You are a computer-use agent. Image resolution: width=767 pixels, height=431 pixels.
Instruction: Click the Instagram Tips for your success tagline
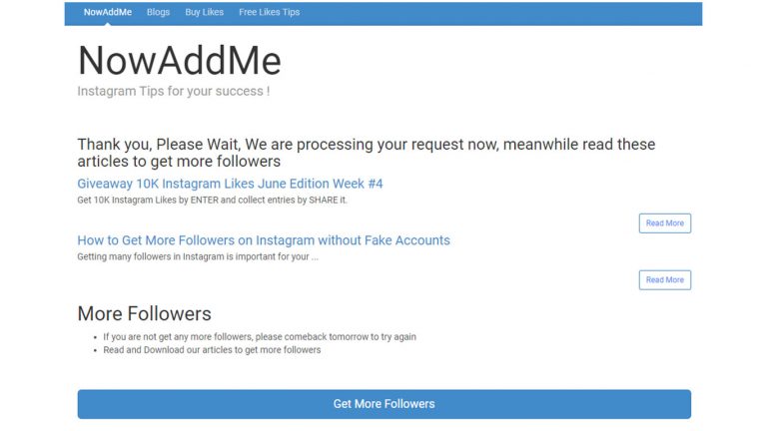pyautogui.click(x=174, y=92)
